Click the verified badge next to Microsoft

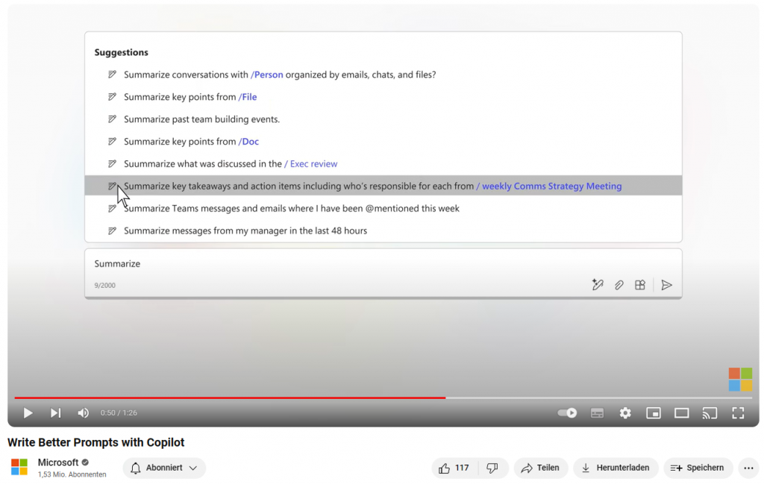click(85, 462)
